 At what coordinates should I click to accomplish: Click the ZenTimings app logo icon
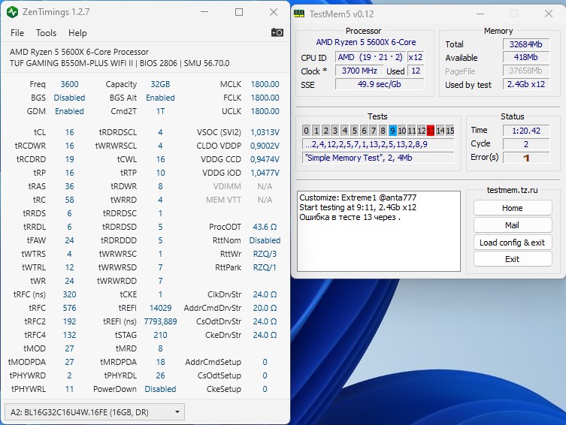click(x=12, y=12)
